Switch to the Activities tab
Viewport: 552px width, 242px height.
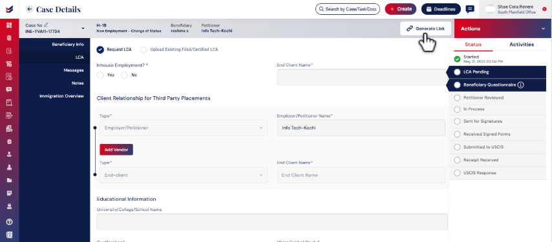(x=522, y=45)
